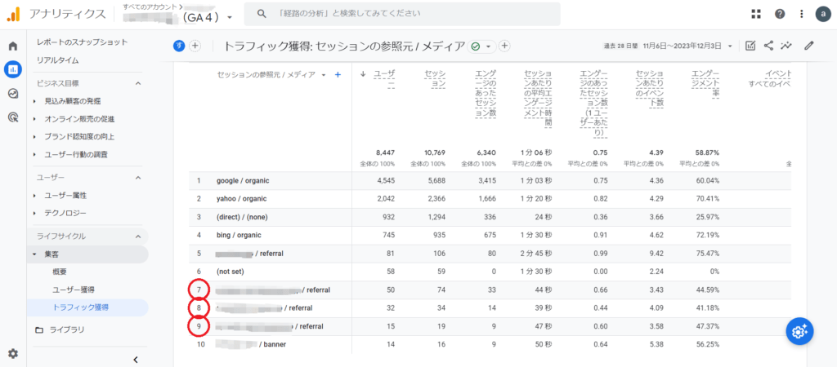Click the pencil icon to customize report
Viewport: 837px width, 367px height.
tap(809, 46)
